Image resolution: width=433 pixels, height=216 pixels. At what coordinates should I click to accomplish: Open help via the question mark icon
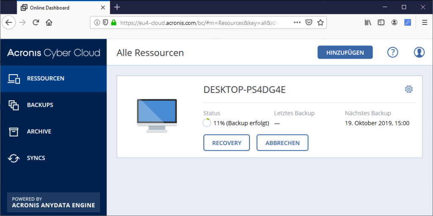click(x=393, y=52)
